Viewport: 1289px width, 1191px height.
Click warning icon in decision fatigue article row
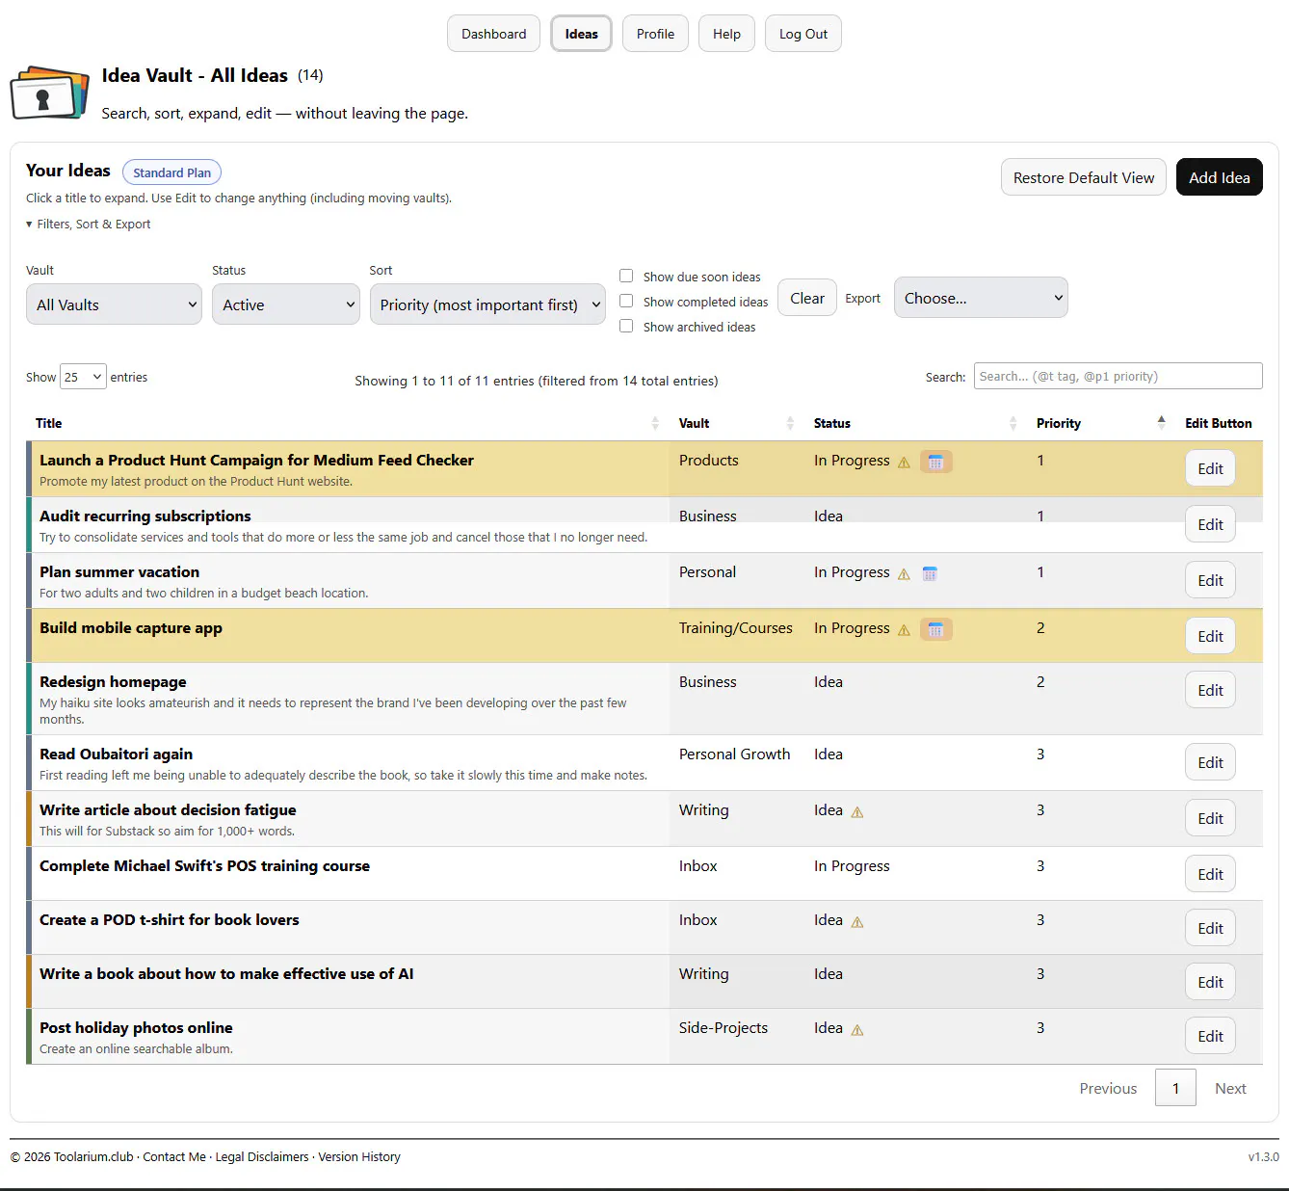coord(857,812)
